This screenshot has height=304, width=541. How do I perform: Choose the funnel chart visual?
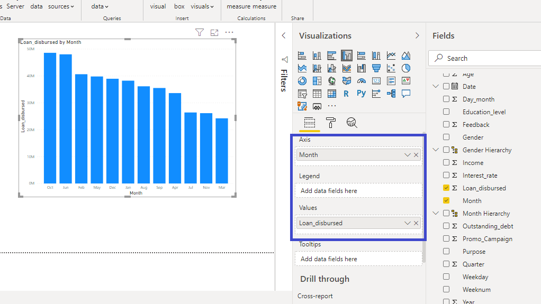tap(376, 68)
